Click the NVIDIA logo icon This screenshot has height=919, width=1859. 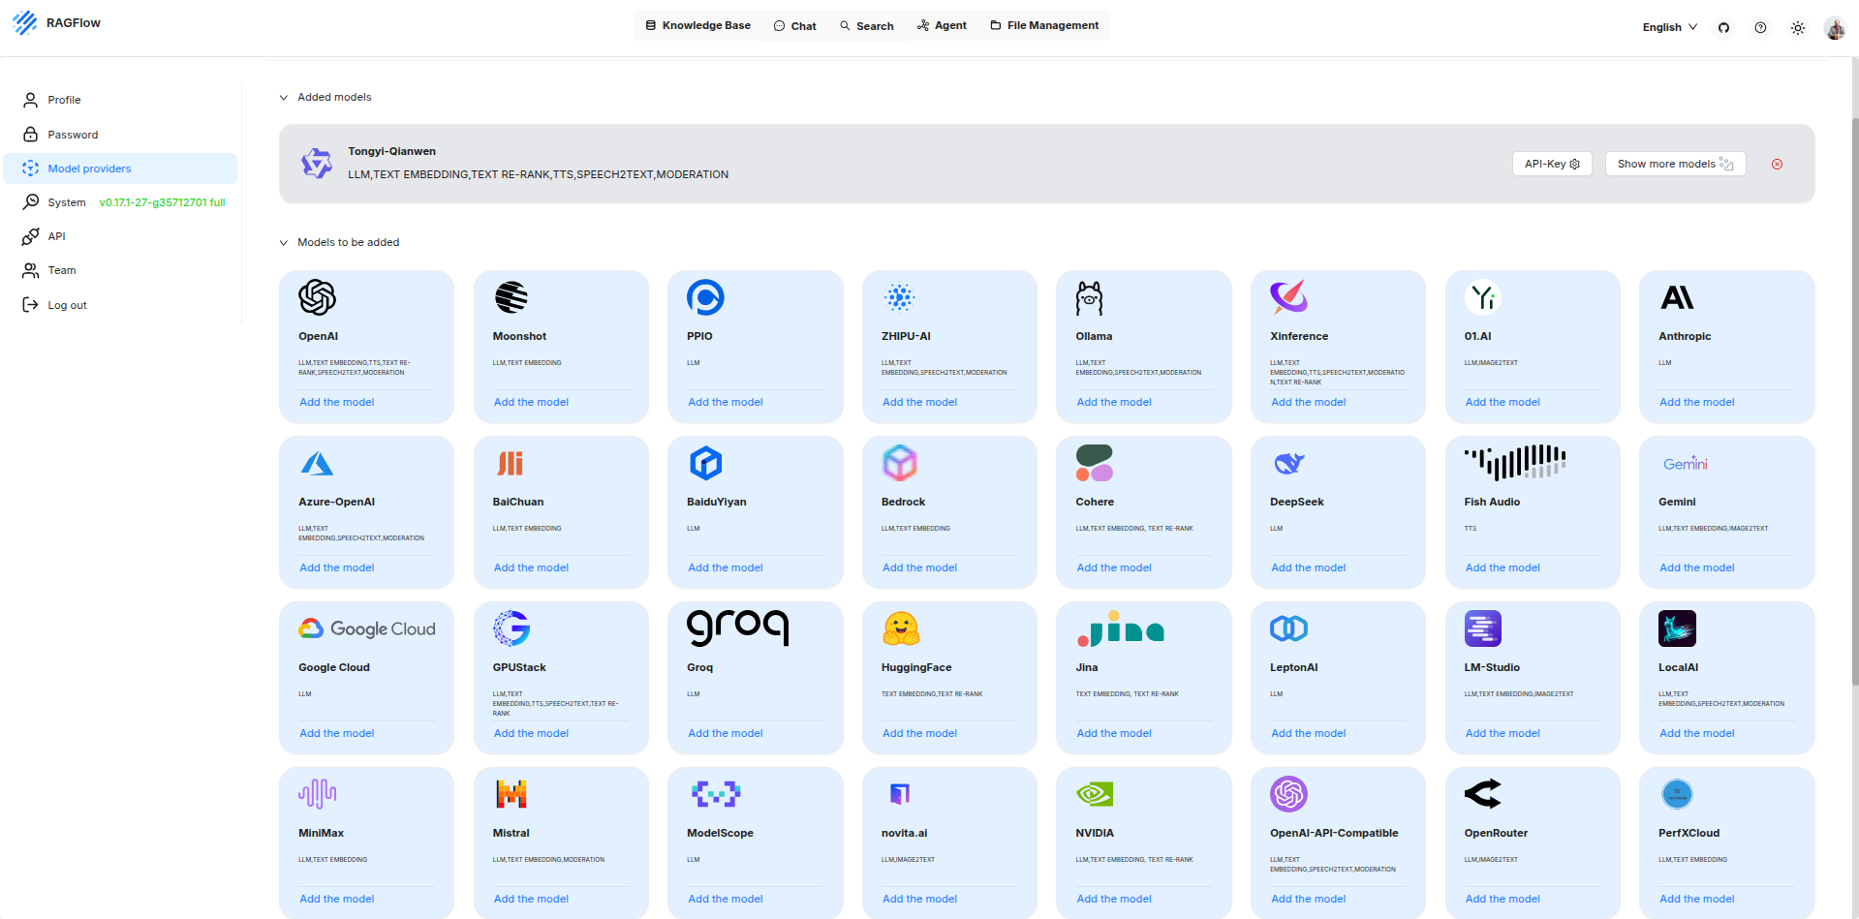(1095, 794)
